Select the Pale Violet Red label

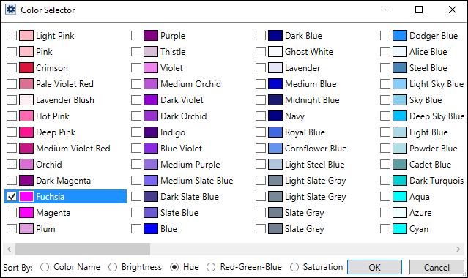point(64,84)
